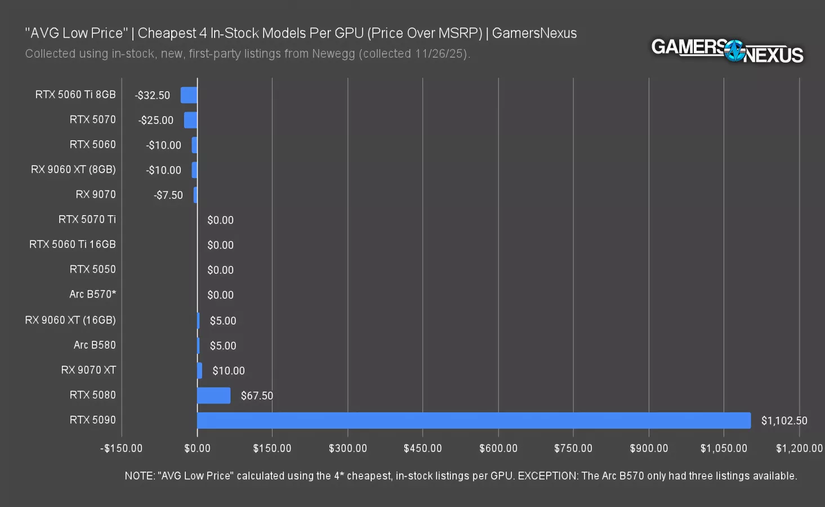The image size is (825, 507).
Task: Select the RTX 5070 Ti label
Action: (x=87, y=219)
